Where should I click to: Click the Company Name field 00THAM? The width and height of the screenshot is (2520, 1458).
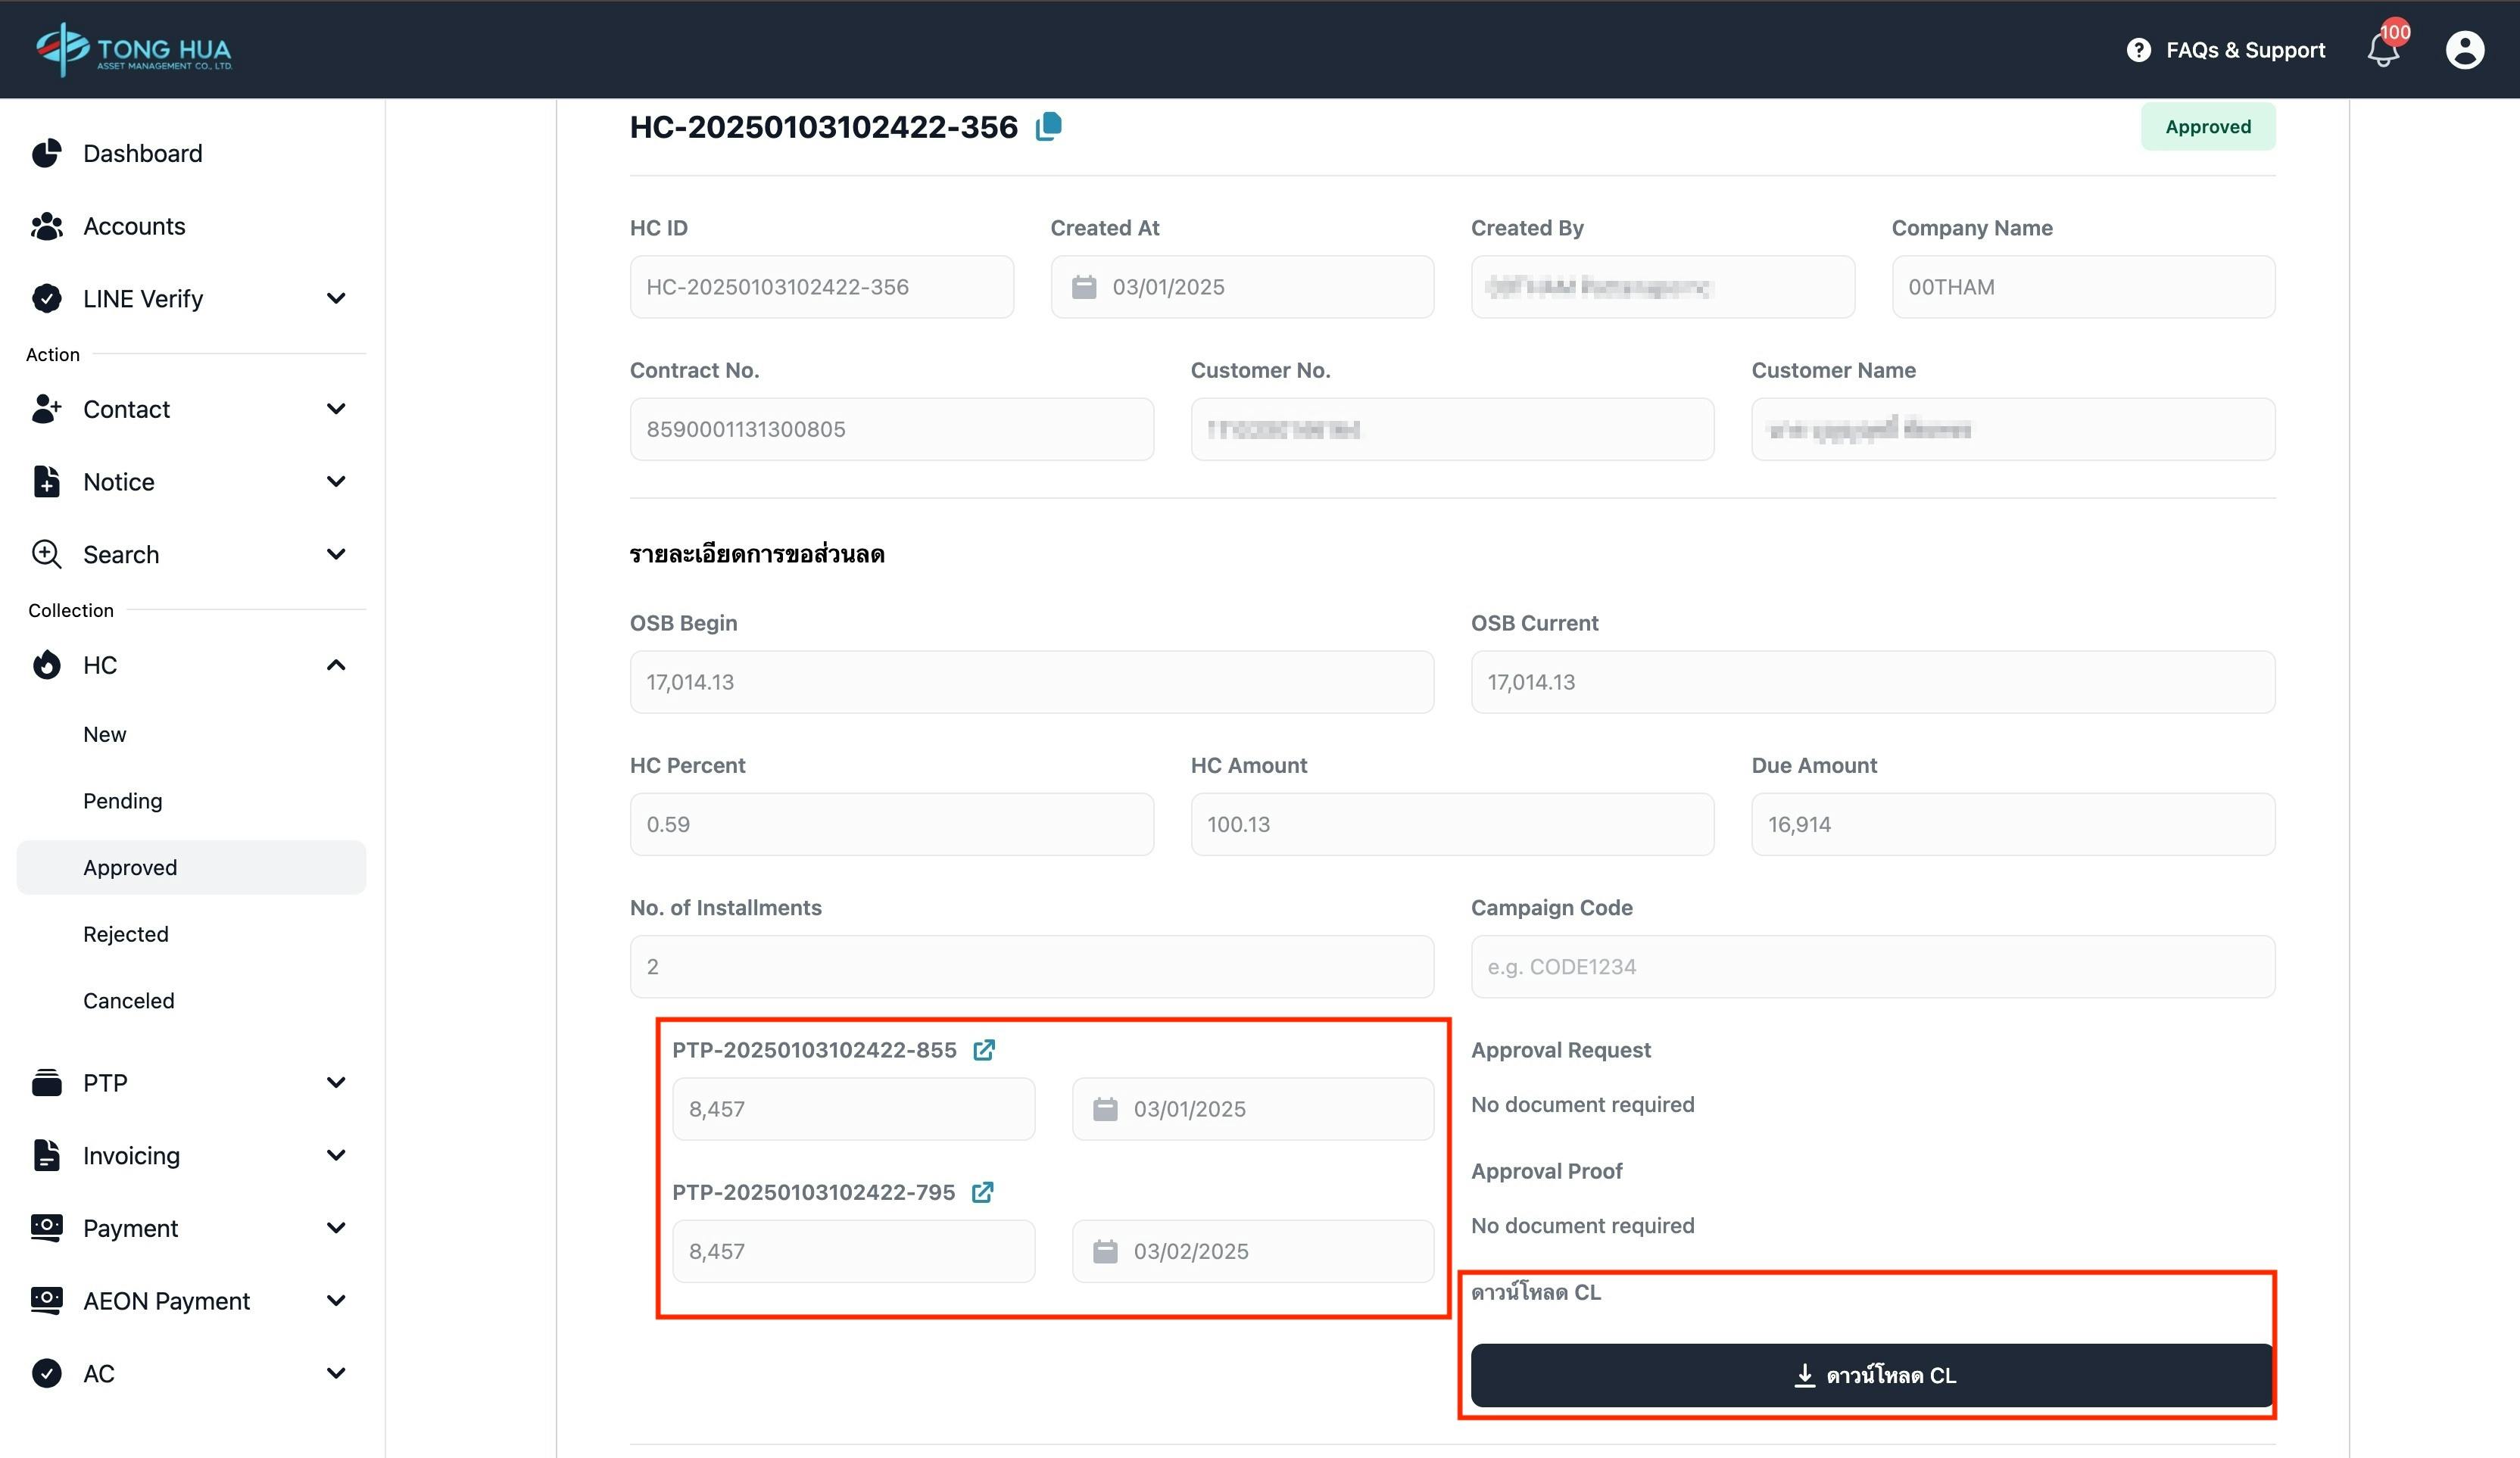2083,287
